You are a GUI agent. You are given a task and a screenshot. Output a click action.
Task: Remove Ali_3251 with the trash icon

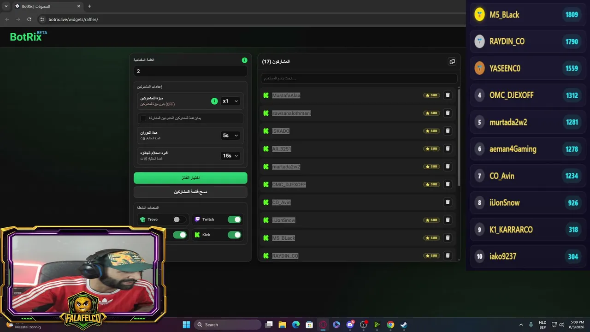point(448,149)
